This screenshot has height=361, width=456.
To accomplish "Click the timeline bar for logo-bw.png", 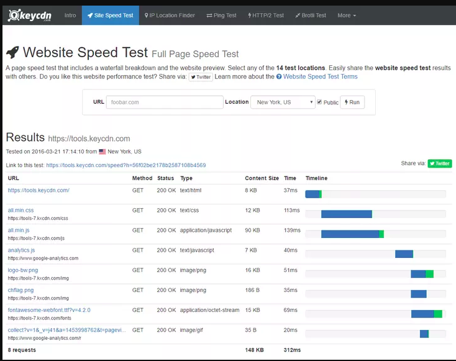I will coord(422,274).
